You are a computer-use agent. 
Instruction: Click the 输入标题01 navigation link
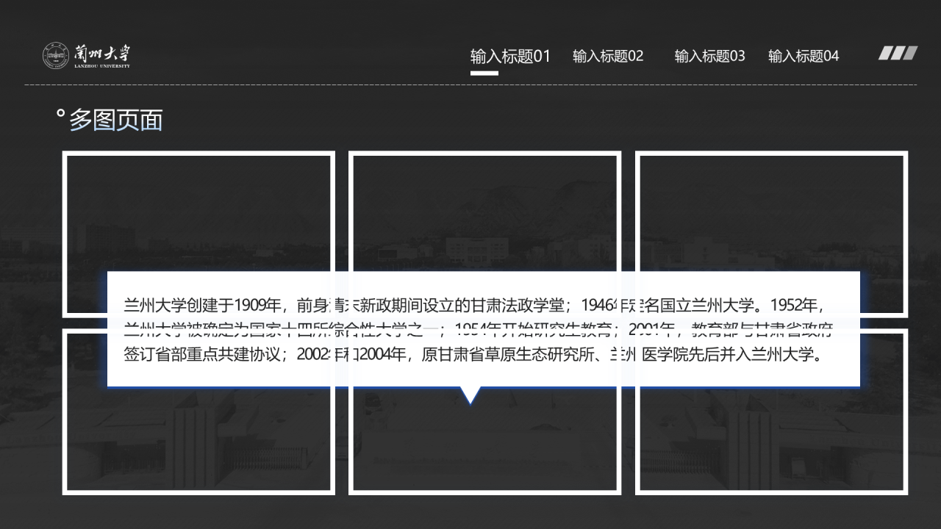[x=510, y=55]
